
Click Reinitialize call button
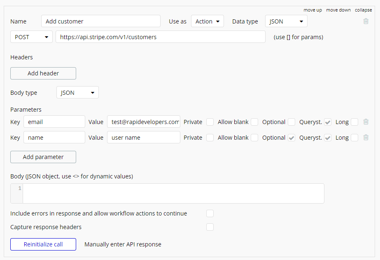43,244
